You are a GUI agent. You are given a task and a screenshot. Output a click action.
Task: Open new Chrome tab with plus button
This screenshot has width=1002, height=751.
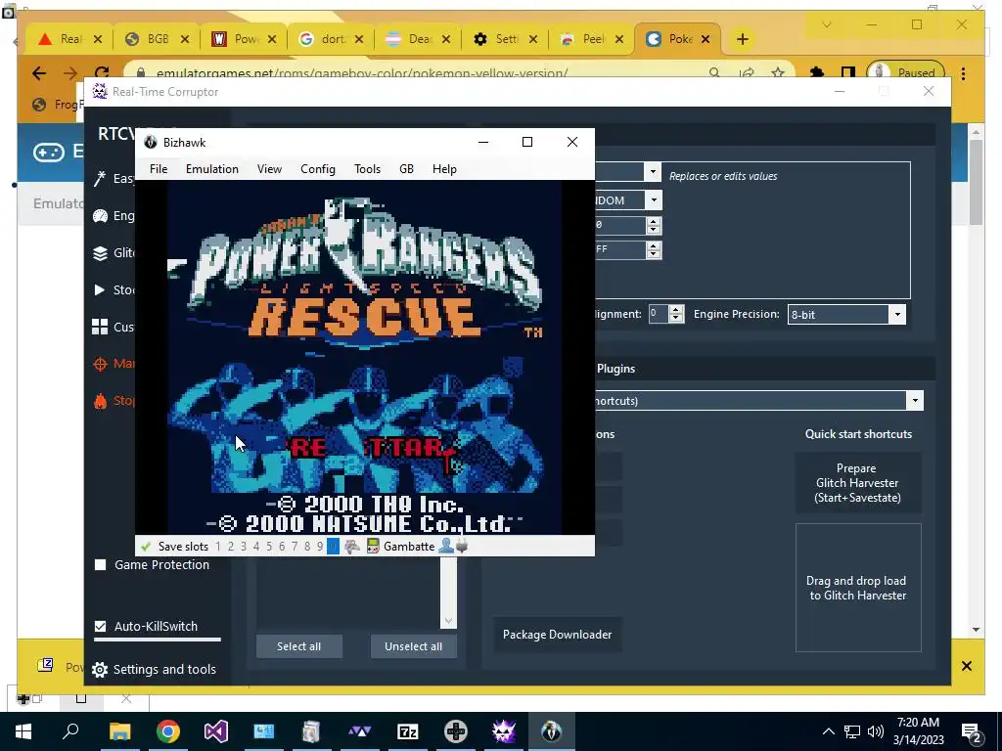pyautogui.click(x=742, y=39)
